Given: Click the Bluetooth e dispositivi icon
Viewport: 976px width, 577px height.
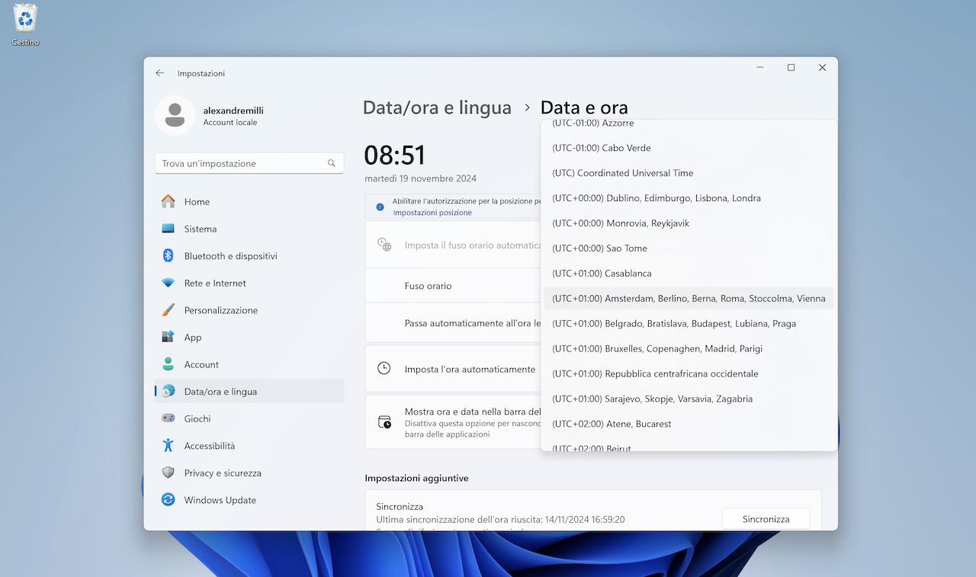Looking at the screenshot, I should pyautogui.click(x=169, y=256).
